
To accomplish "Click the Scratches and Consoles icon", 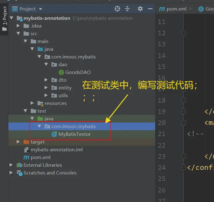I will (x=20, y=173).
